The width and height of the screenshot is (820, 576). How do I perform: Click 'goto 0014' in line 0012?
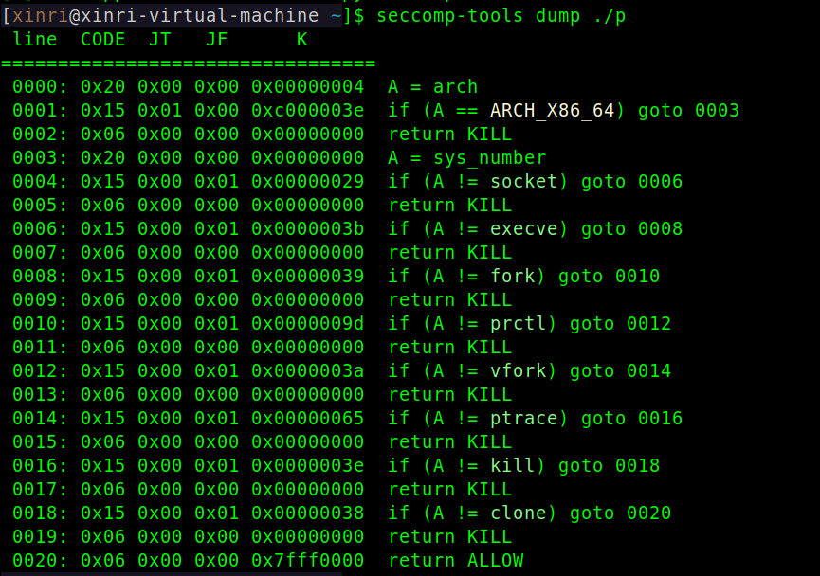click(620, 370)
